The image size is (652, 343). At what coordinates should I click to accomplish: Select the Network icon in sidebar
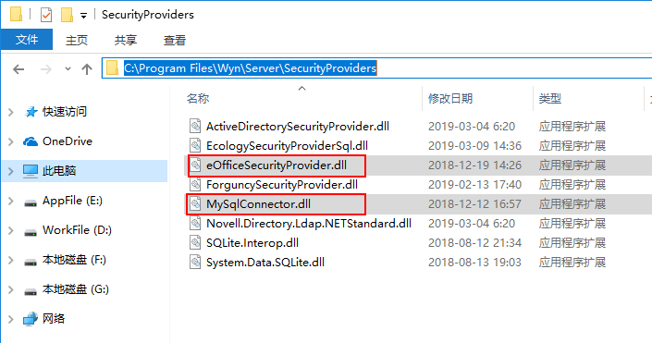point(31,319)
